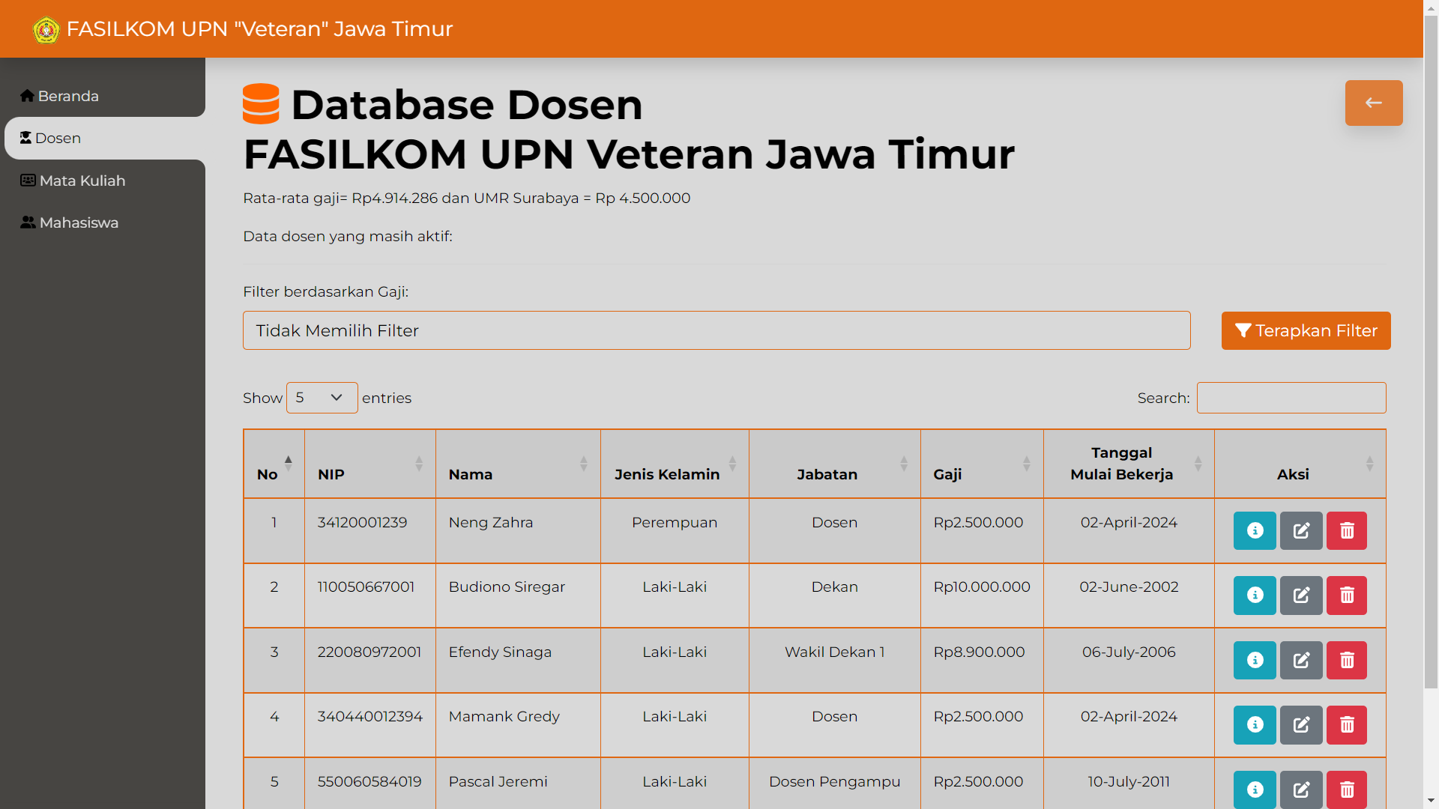Sort by Tanggal Mulai Bekerja arrows

1198,464
